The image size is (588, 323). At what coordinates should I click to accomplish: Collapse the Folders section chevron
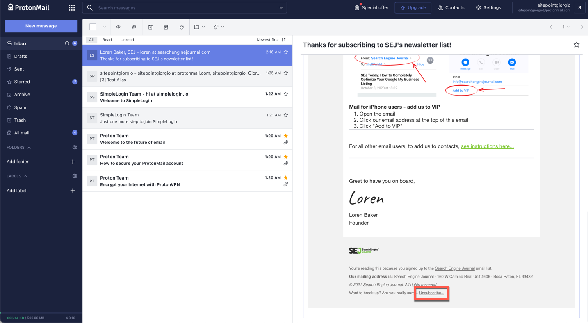(x=29, y=148)
